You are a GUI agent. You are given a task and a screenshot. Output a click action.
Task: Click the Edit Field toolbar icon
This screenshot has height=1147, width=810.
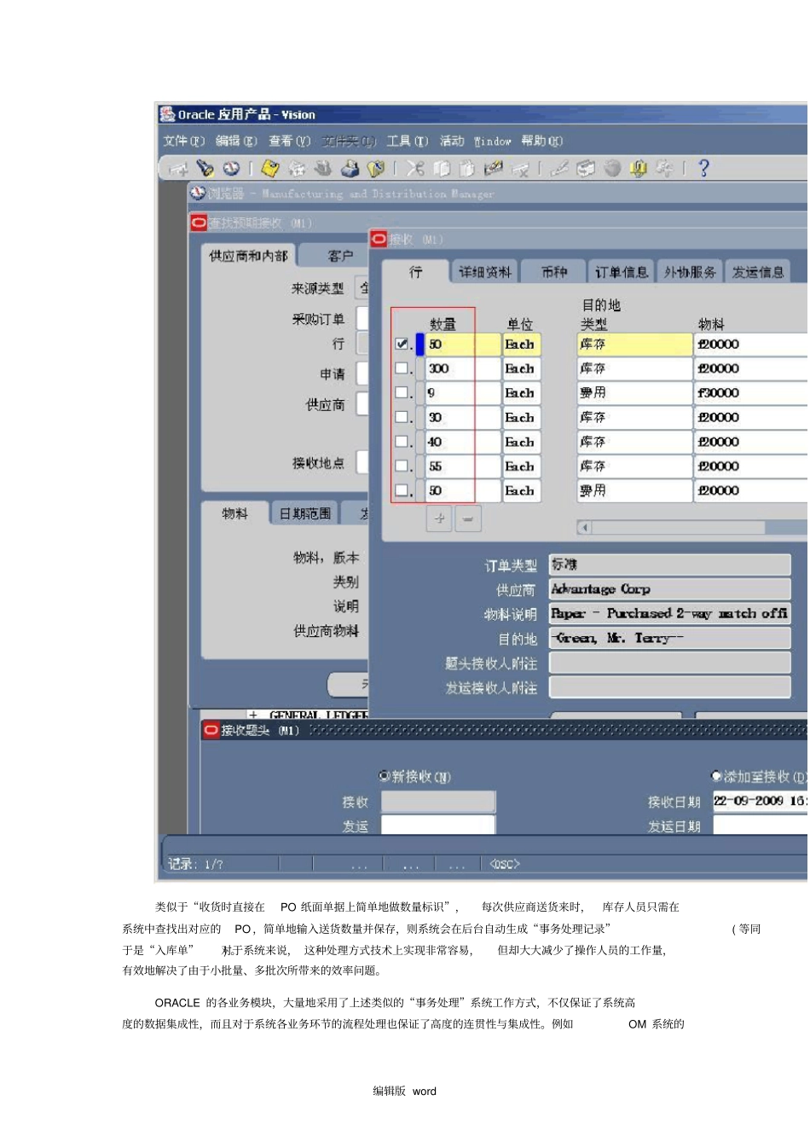[x=560, y=168]
